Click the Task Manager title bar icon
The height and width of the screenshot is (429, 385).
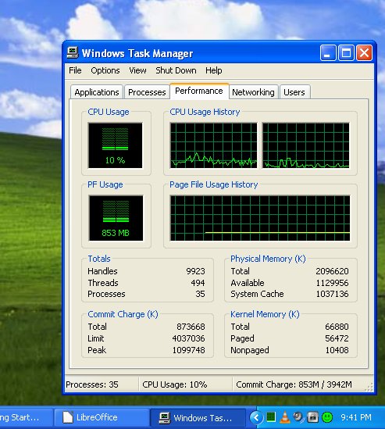tap(73, 52)
